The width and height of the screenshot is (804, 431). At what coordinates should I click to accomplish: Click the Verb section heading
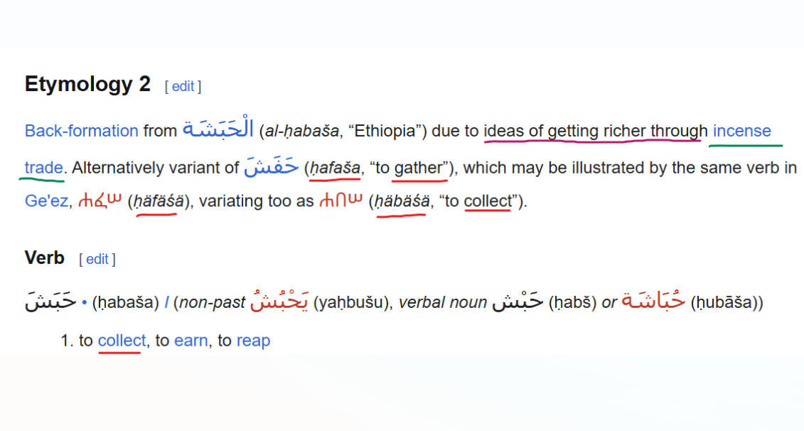(45, 257)
